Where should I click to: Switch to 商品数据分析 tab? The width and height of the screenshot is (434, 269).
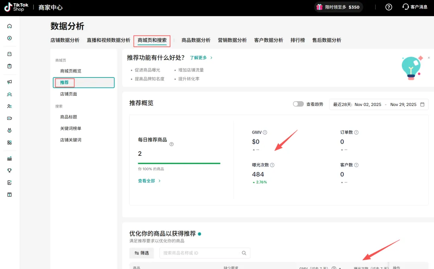196,40
